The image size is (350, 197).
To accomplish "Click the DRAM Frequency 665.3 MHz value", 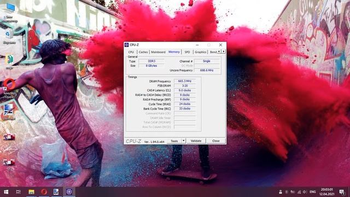I will coord(185,81).
